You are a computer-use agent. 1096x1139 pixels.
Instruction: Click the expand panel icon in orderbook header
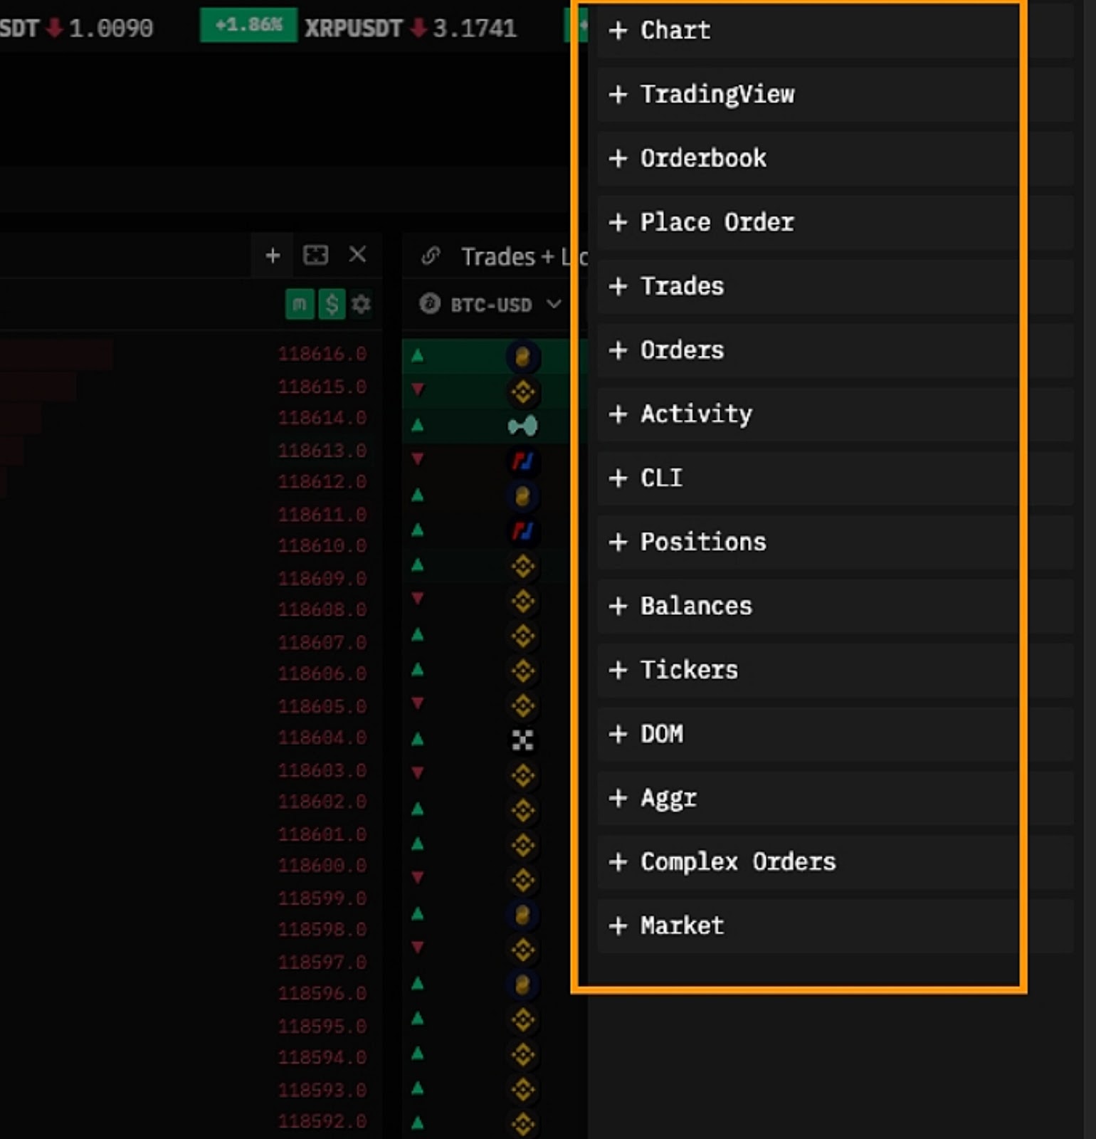(x=315, y=255)
